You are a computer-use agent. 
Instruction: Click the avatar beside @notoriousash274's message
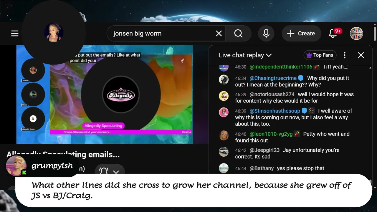click(x=224, y=96)
